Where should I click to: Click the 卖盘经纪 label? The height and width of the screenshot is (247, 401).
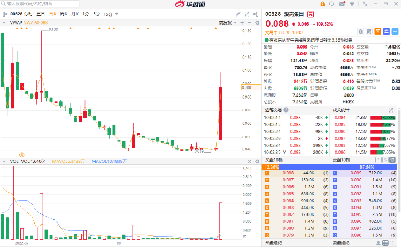pos(341,243)
